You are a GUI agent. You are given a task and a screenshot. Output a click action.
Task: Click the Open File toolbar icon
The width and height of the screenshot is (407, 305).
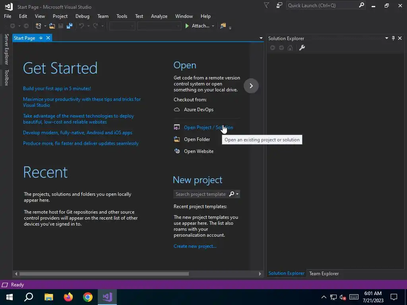point(52,26)
